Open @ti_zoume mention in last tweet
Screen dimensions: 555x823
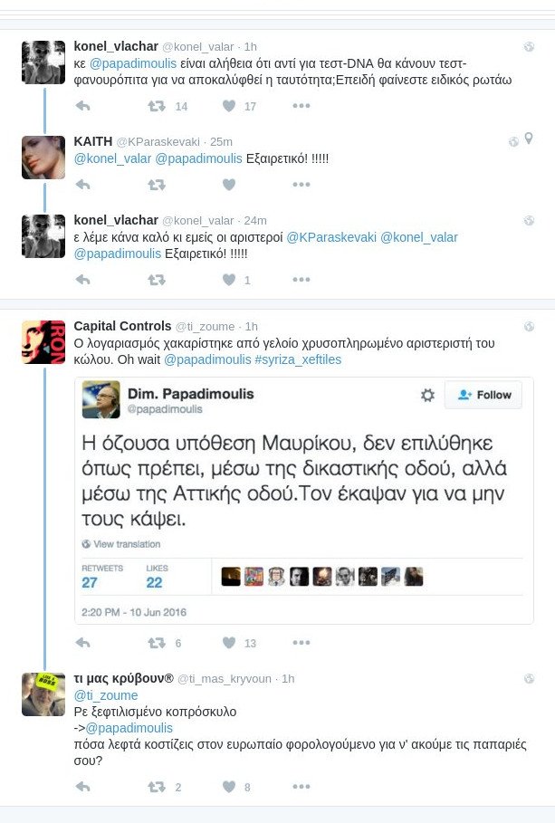tap(112, 695)
